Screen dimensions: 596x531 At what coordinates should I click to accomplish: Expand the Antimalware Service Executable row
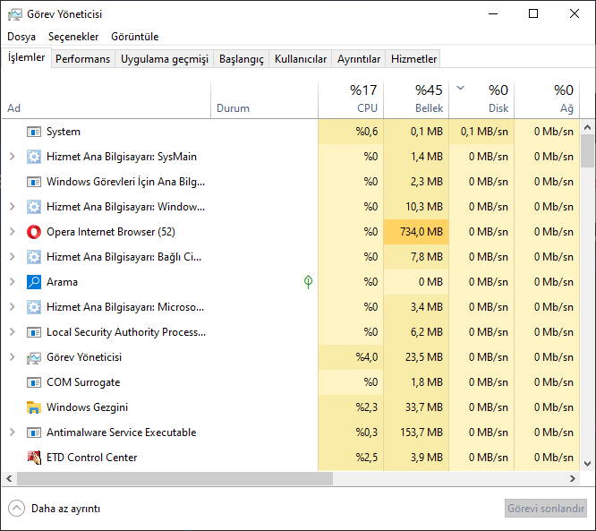click(12, 433)
